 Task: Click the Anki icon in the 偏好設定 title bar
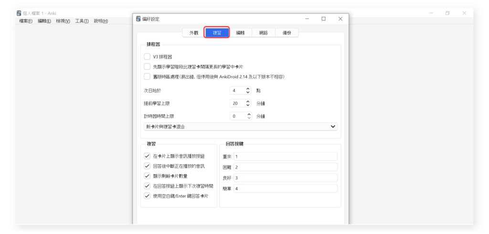click(x=138, y=19)
